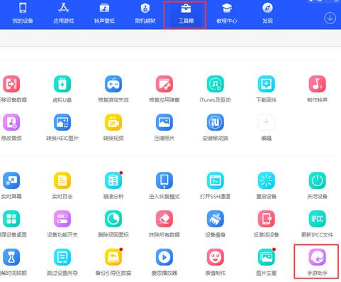Click the 抹除所有数据 eraser icon
Viewport: 341px width, 282px height.
[164, 219]
